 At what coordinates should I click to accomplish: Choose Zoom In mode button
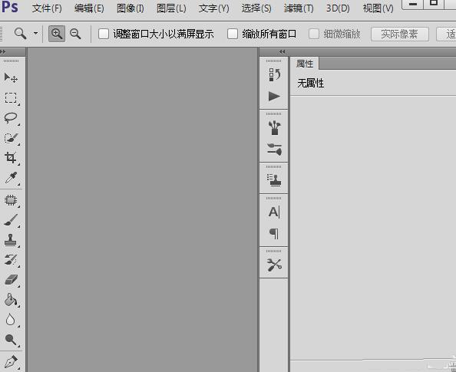pos(57,34)
